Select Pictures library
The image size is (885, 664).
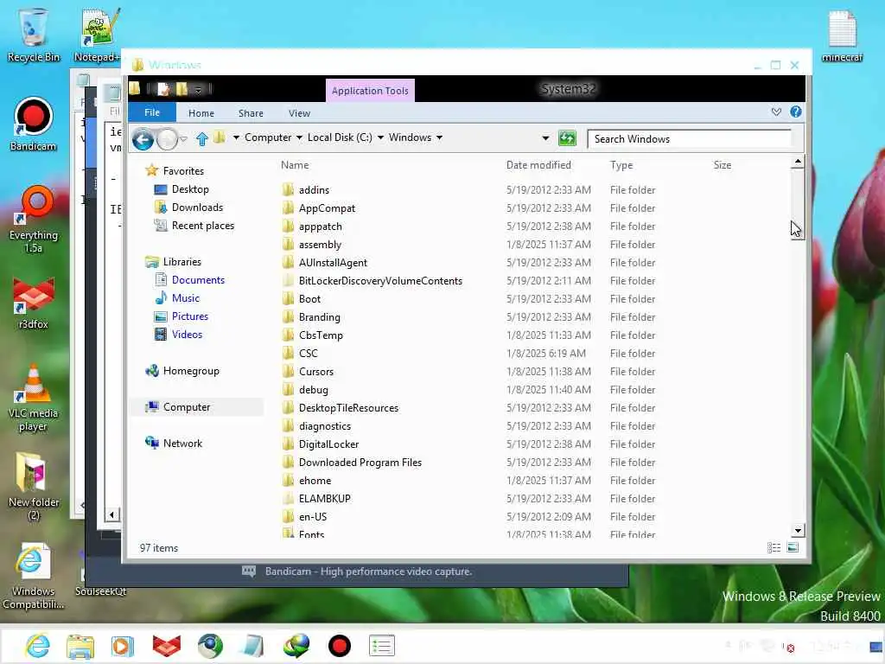(189, 316)
